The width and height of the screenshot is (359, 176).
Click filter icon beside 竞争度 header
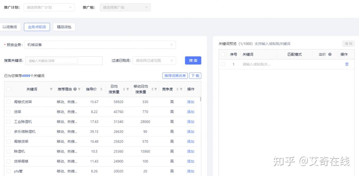click(x=181, y=89)
